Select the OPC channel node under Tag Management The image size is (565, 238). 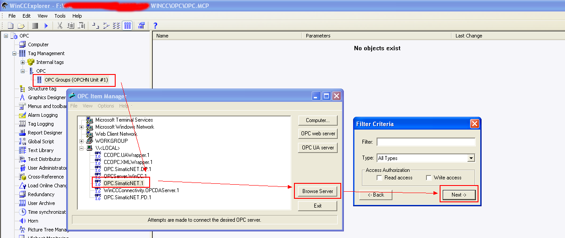(x=41, y=71)
